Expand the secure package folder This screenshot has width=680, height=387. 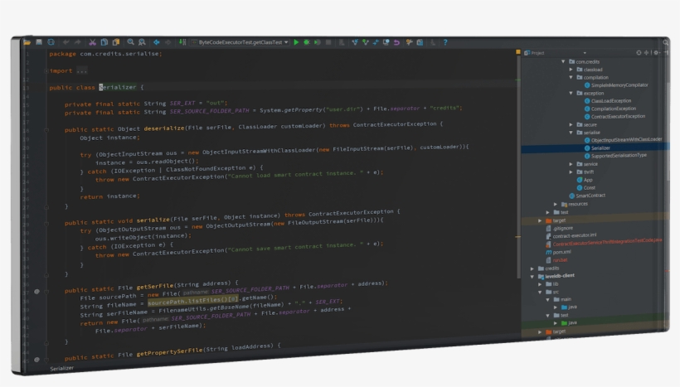click(x=571, y=124)
